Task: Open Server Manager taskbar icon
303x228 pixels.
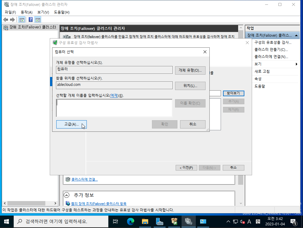Action: click(159, 221)
